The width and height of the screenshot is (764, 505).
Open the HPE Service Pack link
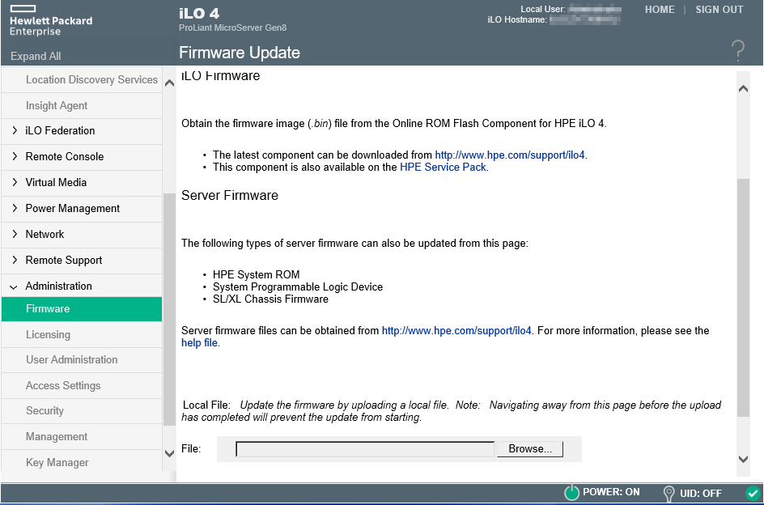tap(443, 168)
